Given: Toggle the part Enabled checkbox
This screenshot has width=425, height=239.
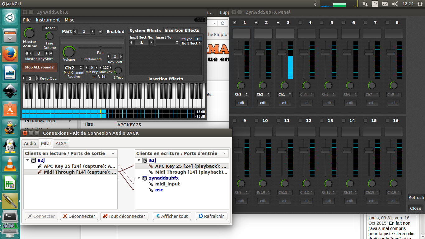Looking at the screenshot, I should click(100, 31).
